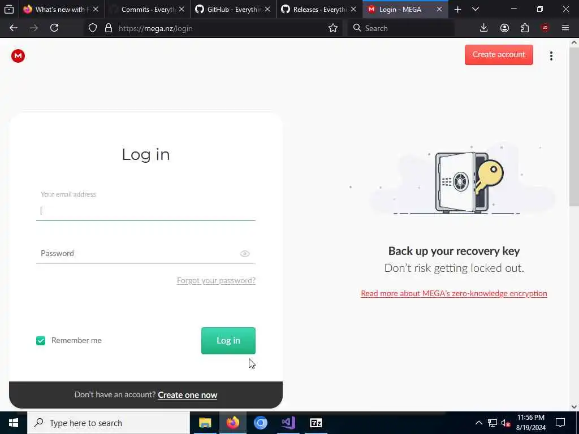Expand the list all tabs dropdown
Viewport: 579px width, 434px height.
tap(476, 9)
